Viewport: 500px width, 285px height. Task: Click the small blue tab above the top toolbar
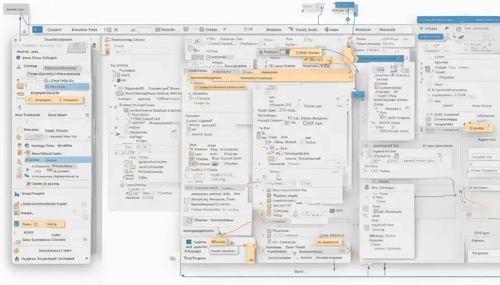(x=344, y=5)
